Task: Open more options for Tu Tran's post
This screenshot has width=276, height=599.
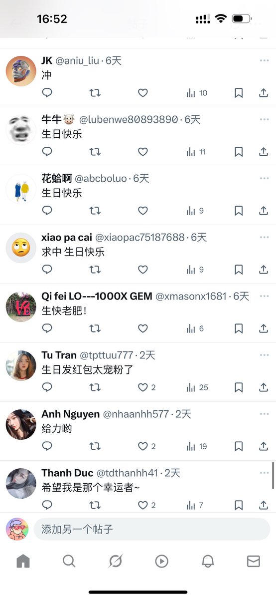Action: (x=264, y=355)
